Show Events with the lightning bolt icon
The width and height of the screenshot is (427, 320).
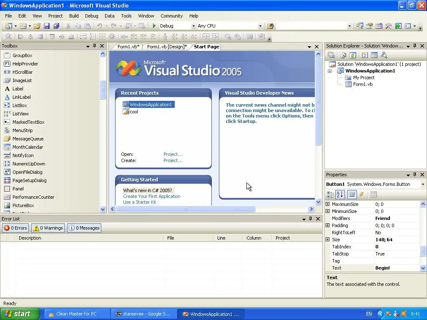(362, 195)
